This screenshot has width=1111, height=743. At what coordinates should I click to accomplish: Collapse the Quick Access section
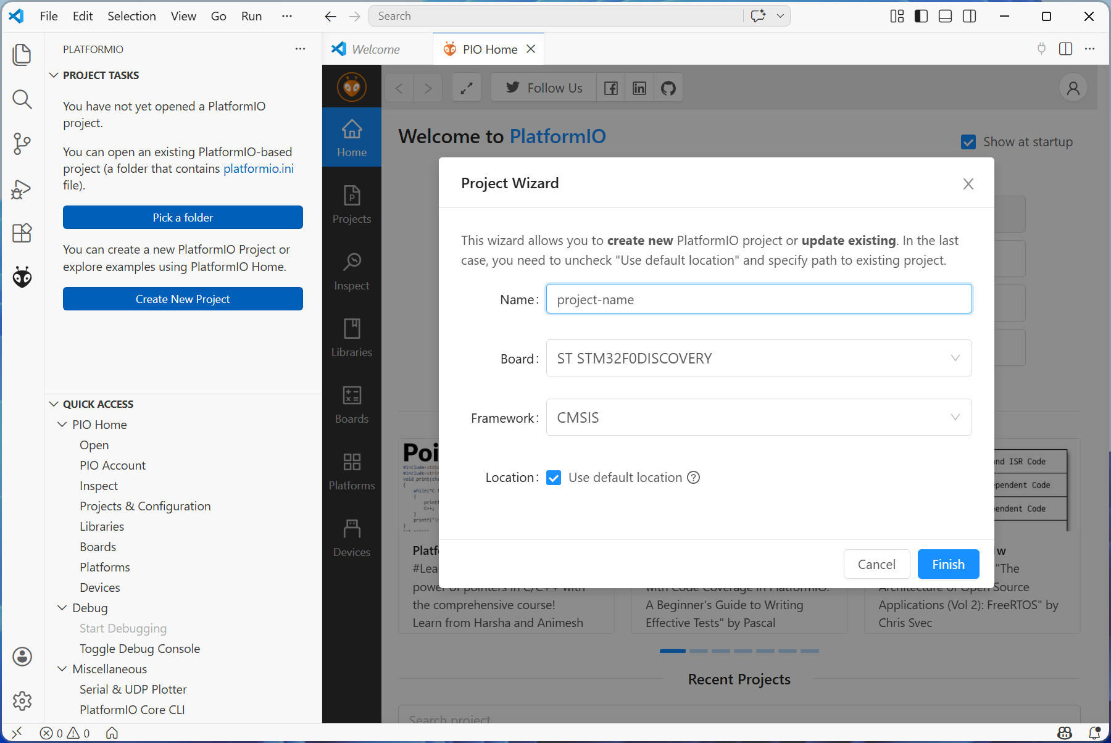98,404
